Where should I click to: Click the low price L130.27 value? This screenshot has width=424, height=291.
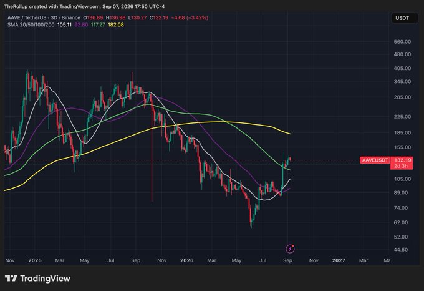[x=137, y=18]
